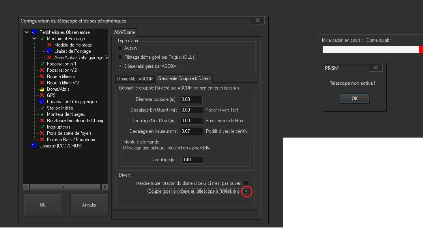Open the Géométrie Coupole & Divers tab
This screenshot has height=231, width=428.
184,79
